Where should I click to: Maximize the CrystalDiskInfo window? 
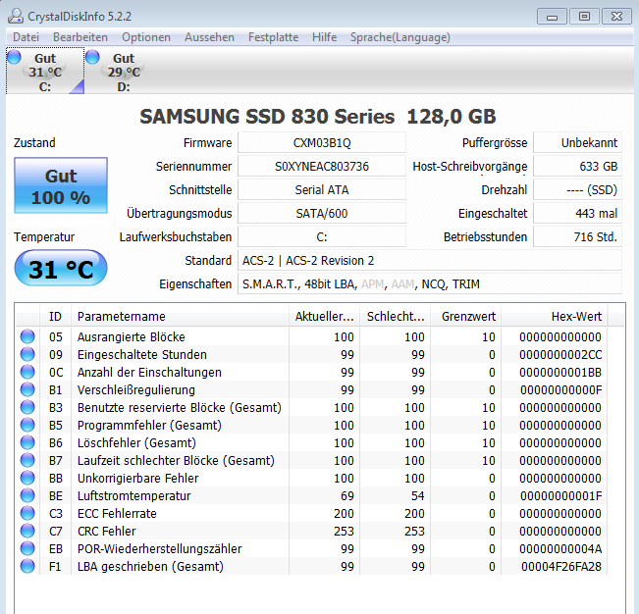coord(584,17)
